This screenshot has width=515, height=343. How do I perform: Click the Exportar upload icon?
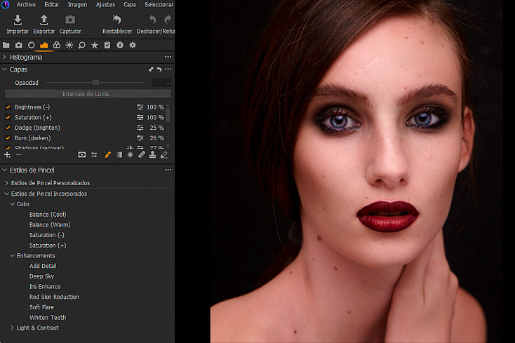tap(44, 20)
